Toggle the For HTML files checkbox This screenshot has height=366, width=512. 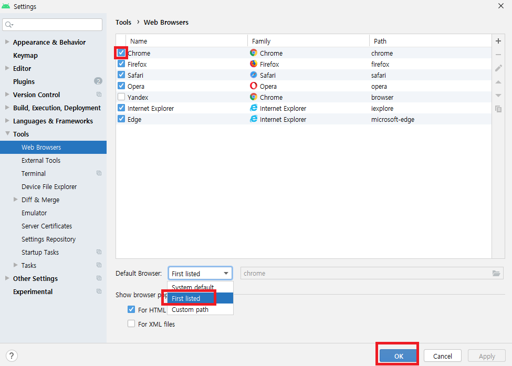[x=131, y=309]
